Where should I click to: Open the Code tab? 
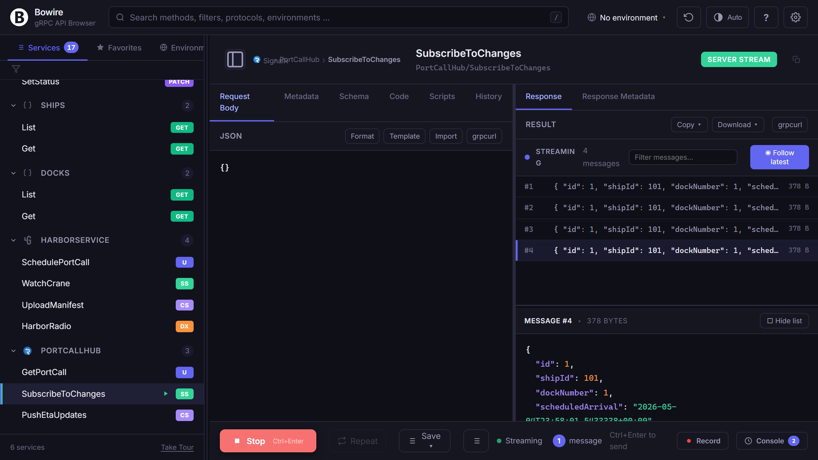pyautogui.click(x=399, y=96)
